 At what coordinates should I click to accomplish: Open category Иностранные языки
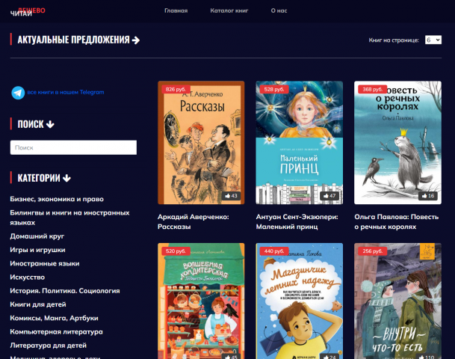pyautogui.click(x=45, y=263)
